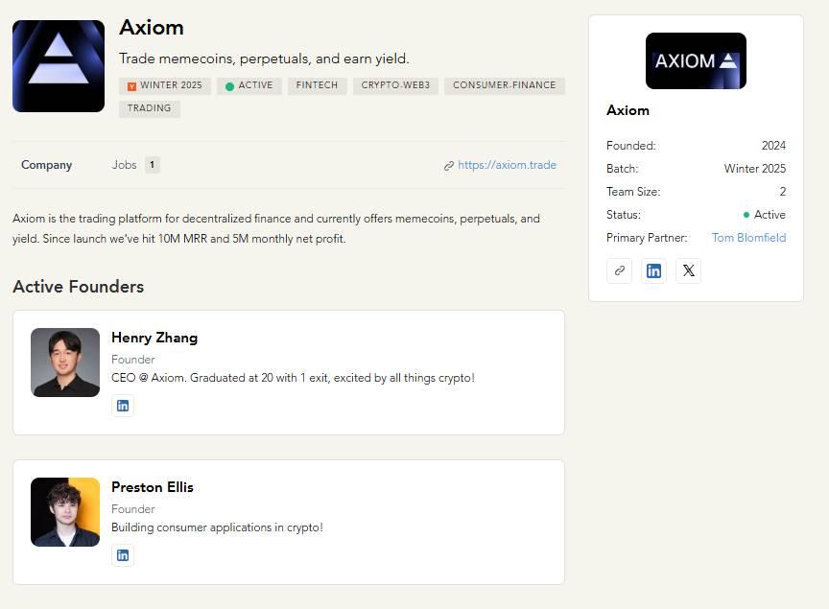Click the Henry Zhang founder name
The height and width of the screenshot is (609, 829).
click(154, 338)
